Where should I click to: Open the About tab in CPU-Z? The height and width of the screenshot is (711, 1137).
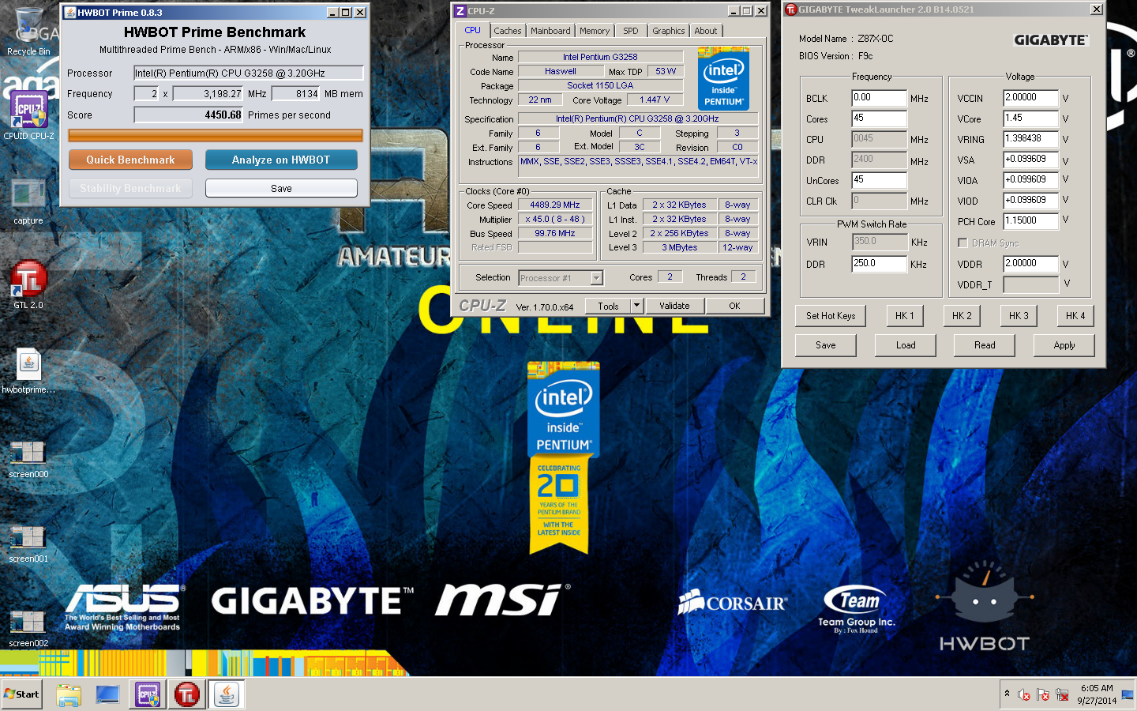tap(706, 31)
